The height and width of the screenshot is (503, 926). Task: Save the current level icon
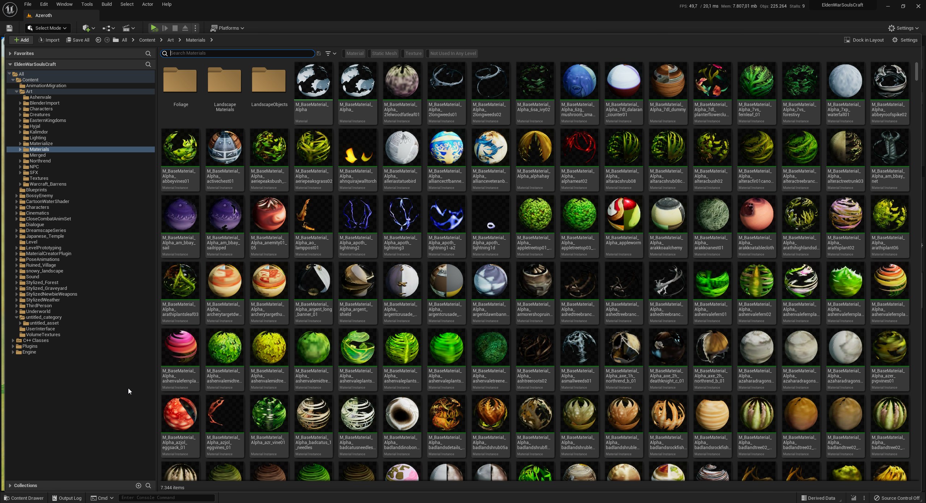10,28
